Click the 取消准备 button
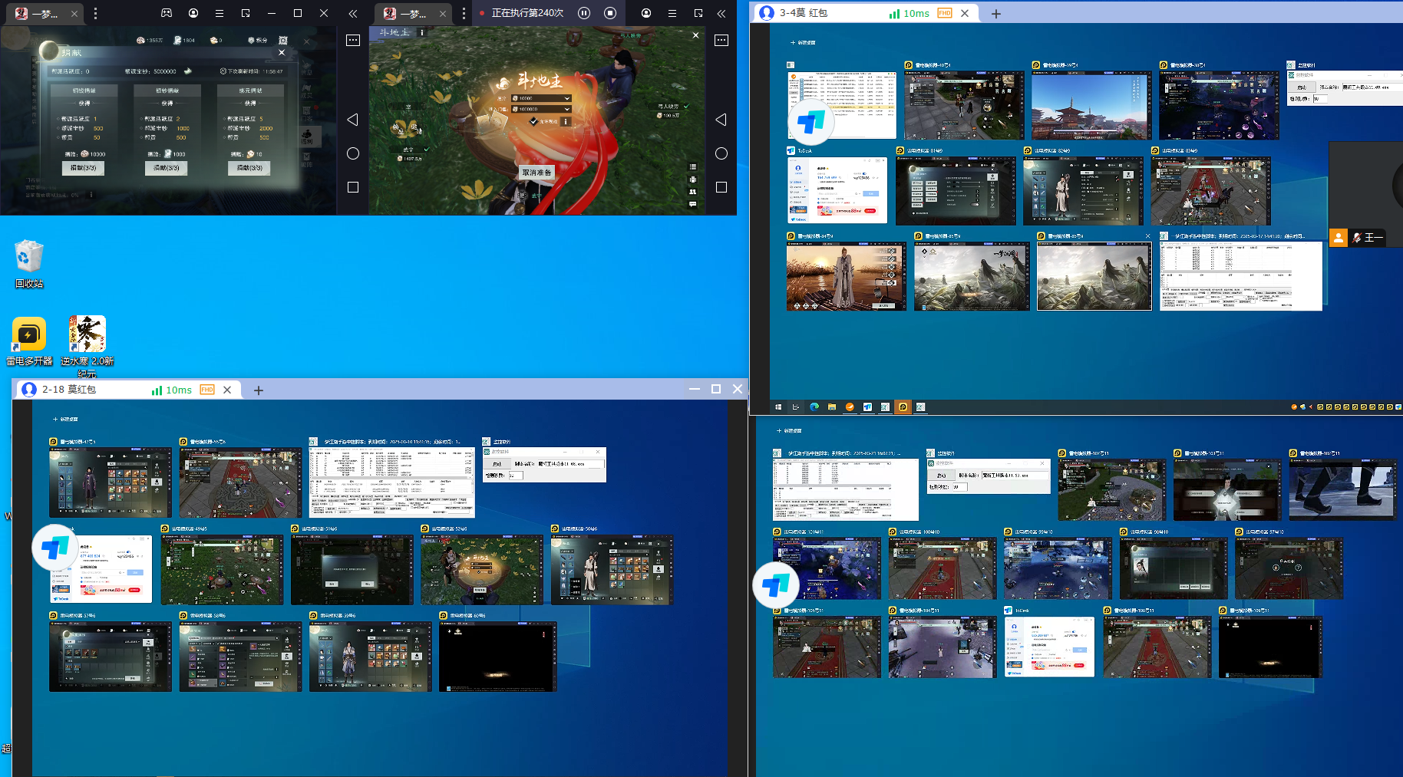 tap(536, 173)
